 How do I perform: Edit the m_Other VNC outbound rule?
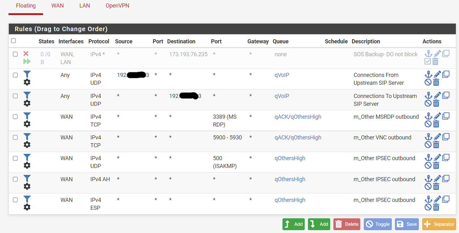(437, 137)
